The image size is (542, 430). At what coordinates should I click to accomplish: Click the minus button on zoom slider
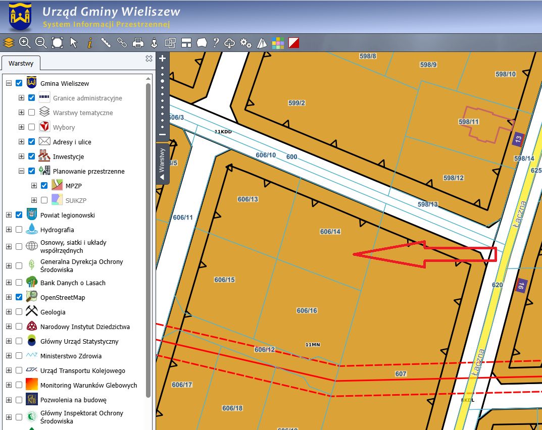(163, 135)
